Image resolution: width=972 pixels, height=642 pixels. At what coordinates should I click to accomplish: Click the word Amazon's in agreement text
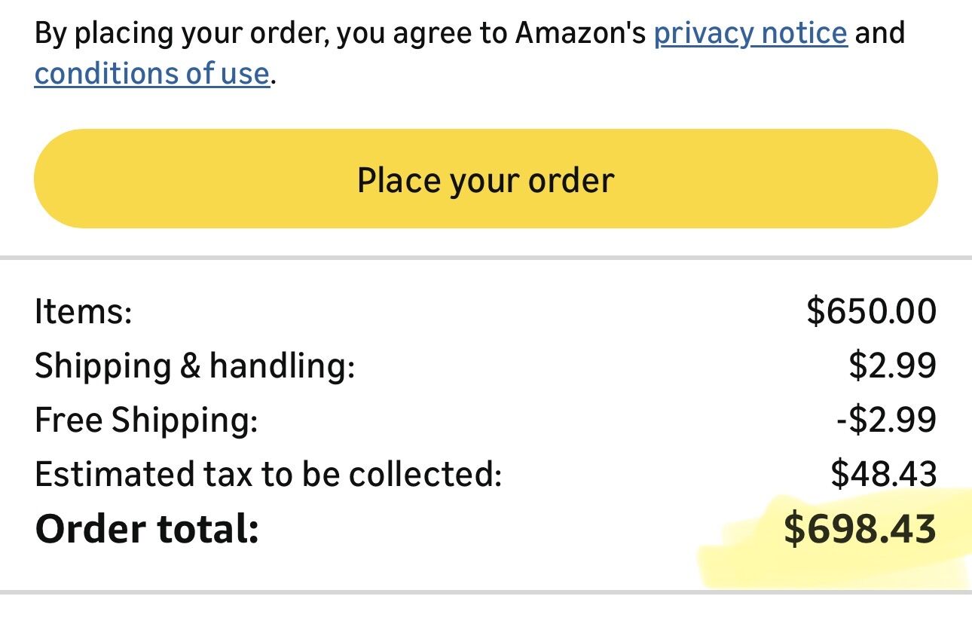tap(579, 34)
